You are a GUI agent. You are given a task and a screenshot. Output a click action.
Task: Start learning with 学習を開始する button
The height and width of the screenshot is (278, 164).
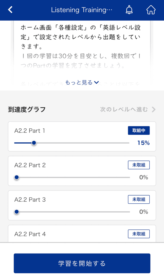(82, 263)
